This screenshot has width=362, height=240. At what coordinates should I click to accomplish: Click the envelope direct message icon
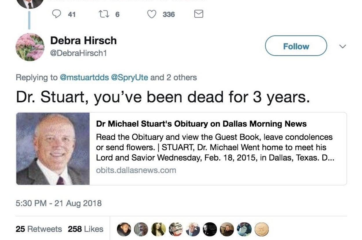tap(198, 14)
